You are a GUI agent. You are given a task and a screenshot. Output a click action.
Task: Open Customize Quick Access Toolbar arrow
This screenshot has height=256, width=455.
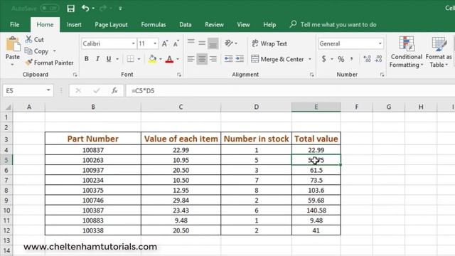(120, 9)
